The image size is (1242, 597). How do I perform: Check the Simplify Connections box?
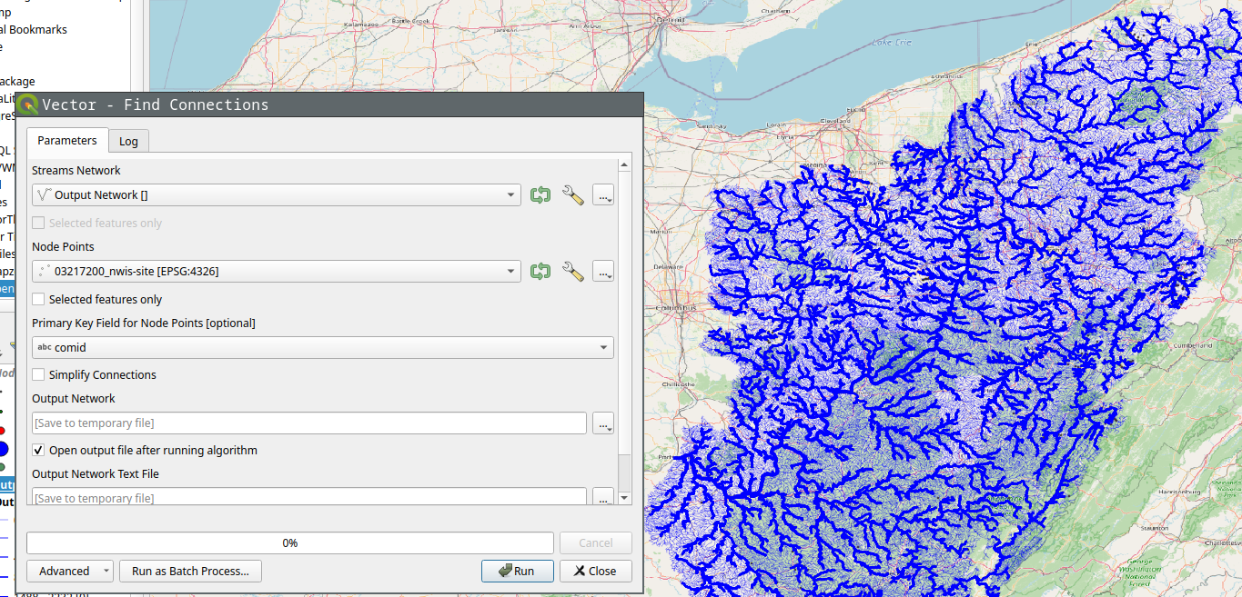[39, 374]
